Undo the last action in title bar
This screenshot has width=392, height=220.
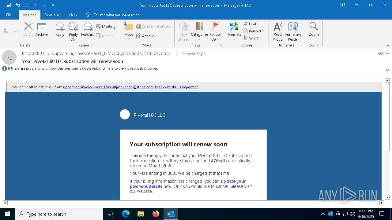[18, 5]
